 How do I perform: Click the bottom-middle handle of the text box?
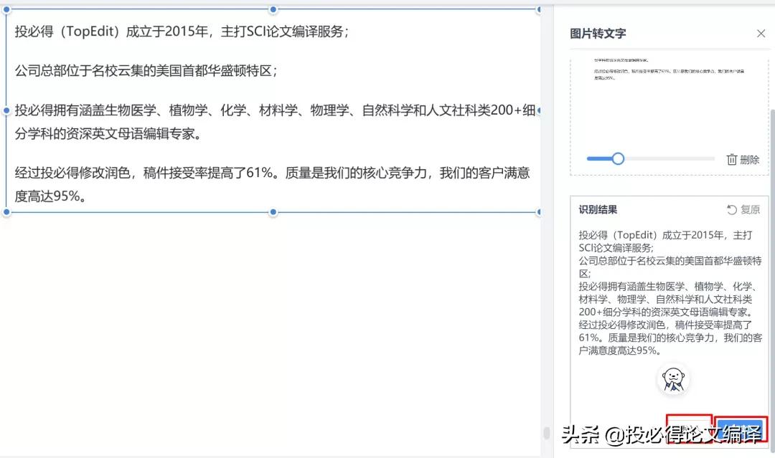coord(273,212)
